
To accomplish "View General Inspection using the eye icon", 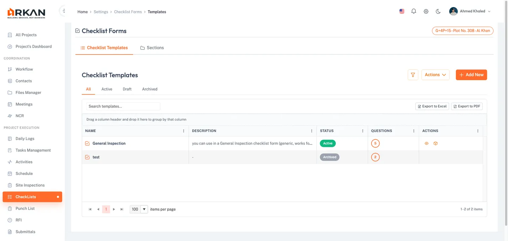I will tap(427, 144).
